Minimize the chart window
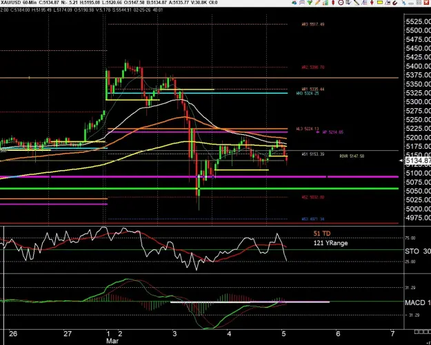Viewport: 431px width, 345px height. 411,3
